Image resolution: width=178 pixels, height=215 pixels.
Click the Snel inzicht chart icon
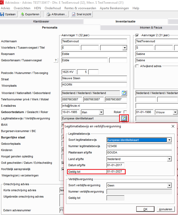click(x=74, y=14)
